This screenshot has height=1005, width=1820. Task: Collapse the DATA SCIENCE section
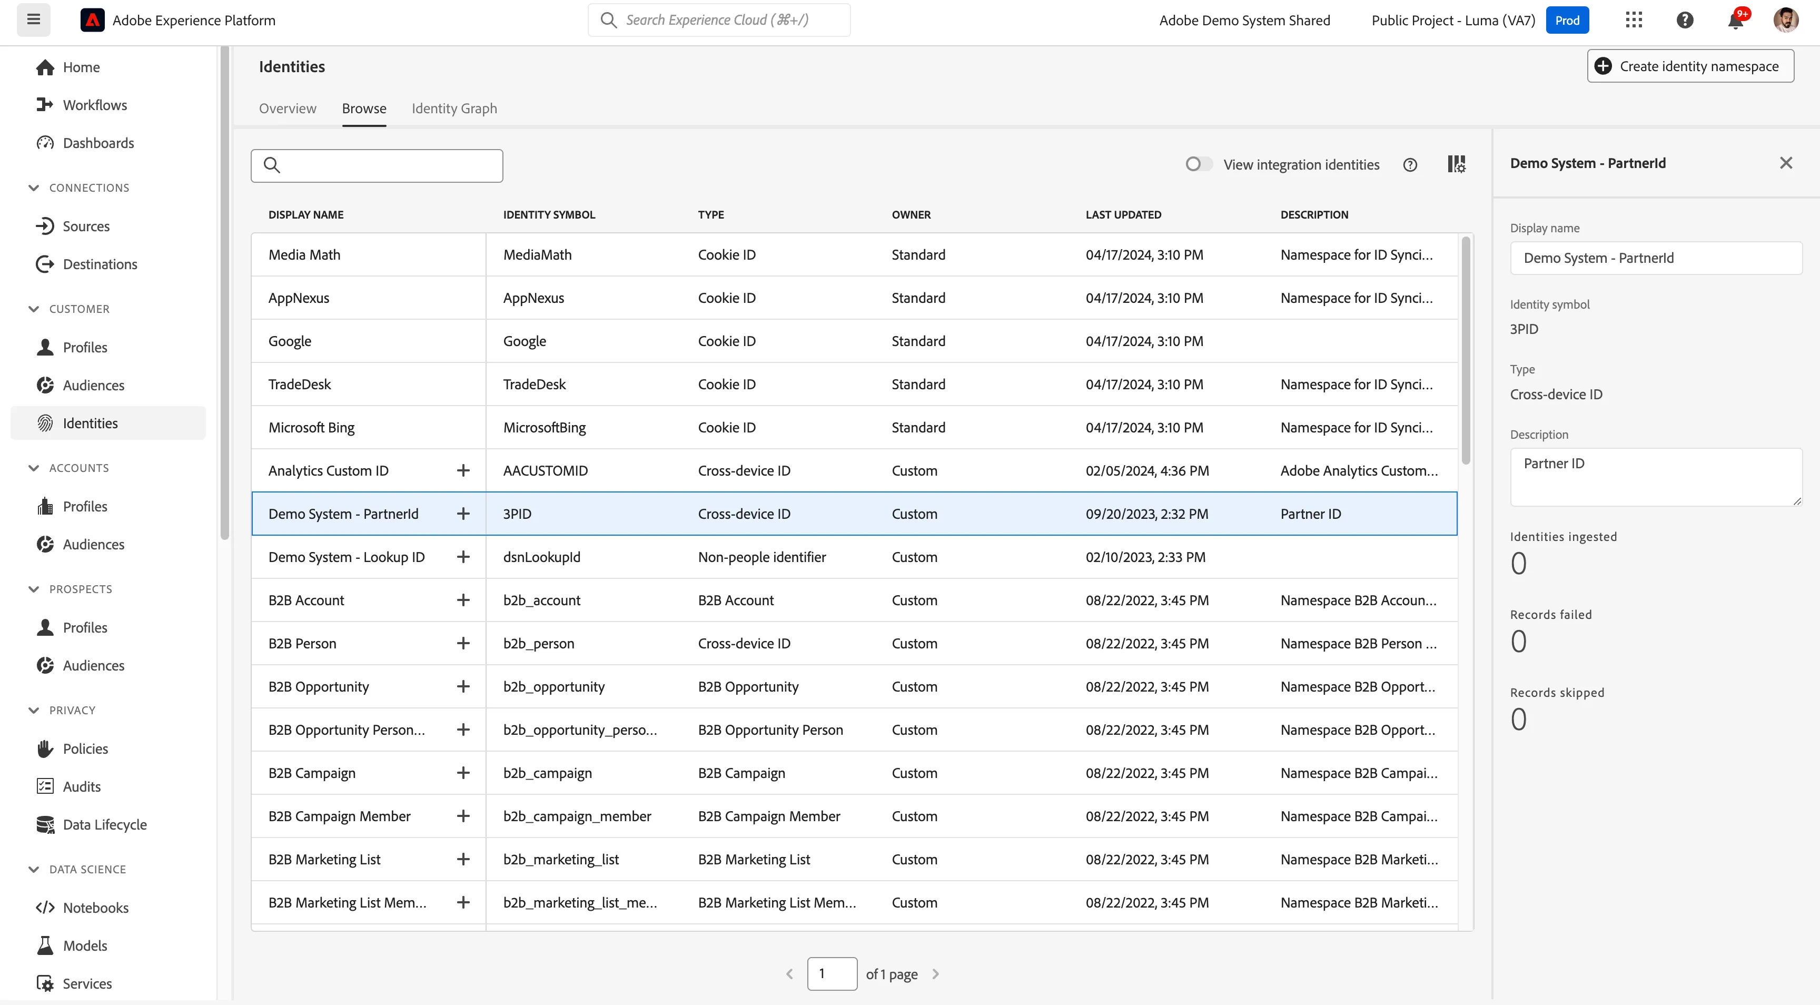(33, 869)
